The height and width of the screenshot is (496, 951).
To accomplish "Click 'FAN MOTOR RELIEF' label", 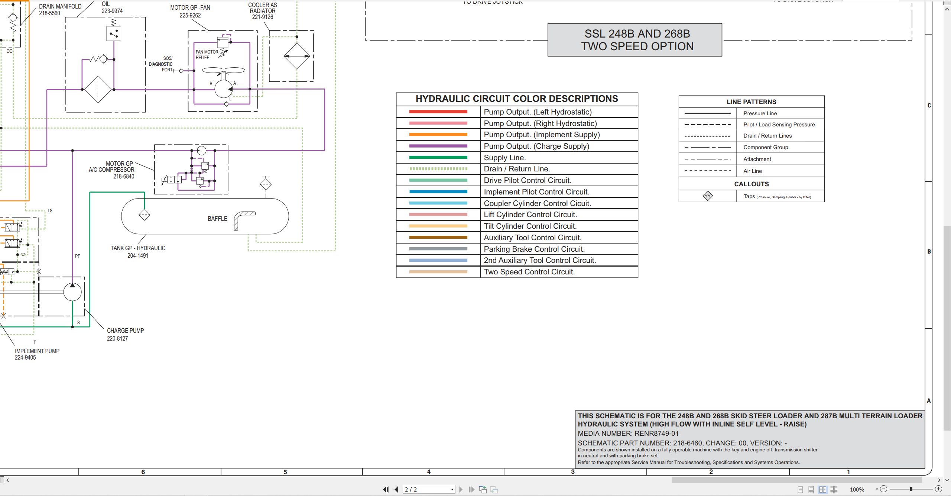I will (207, 55).
